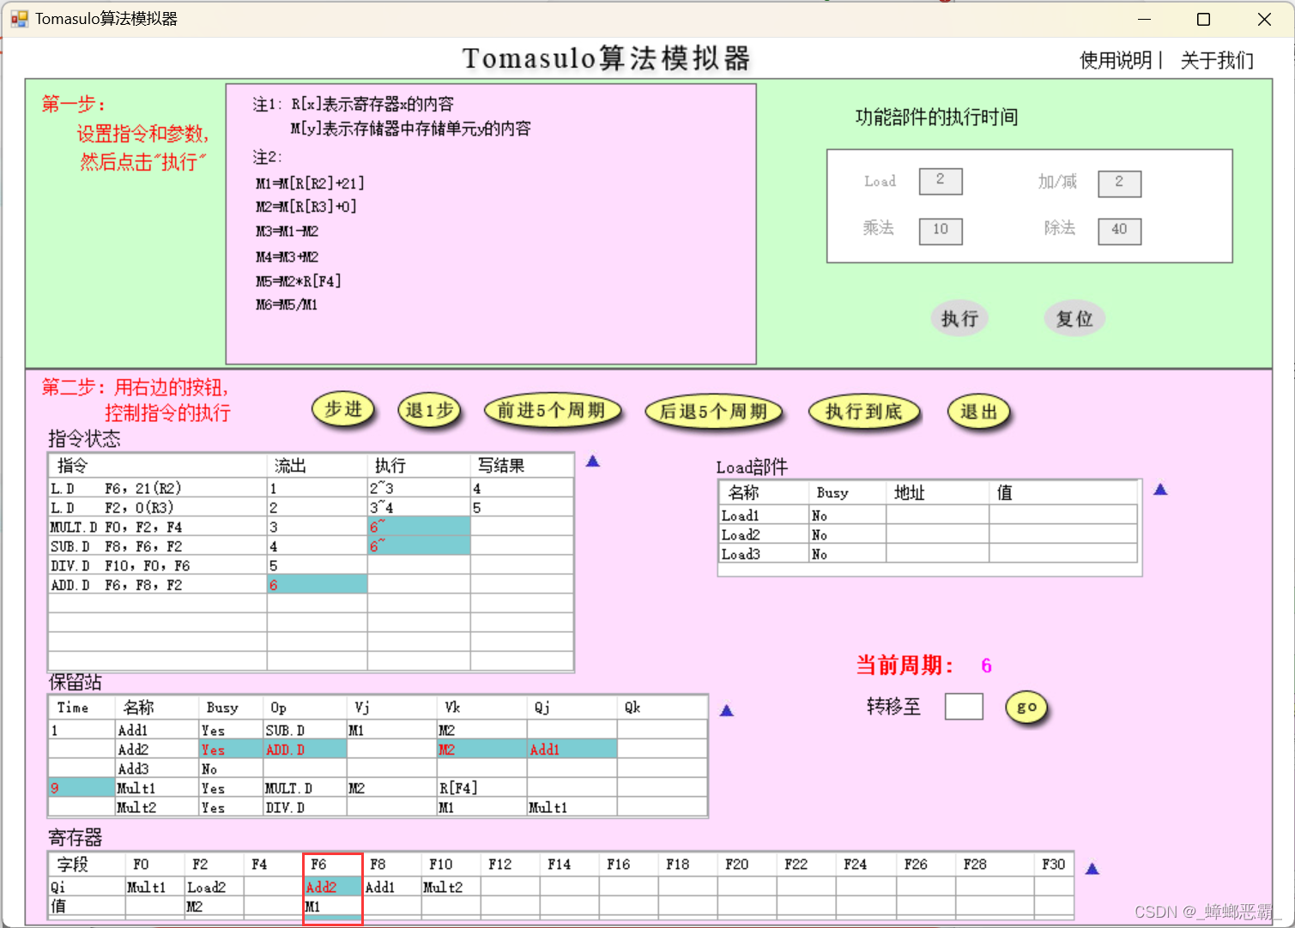
Task: Select instruction row DIV.D F10, F0, F6
Action: coord(312,565)
